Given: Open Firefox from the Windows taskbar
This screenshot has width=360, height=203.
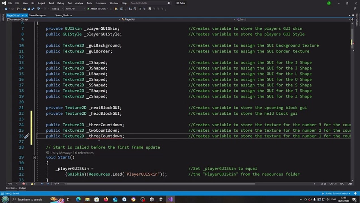Looking at the screenshot, I should [x=106, y=199].
